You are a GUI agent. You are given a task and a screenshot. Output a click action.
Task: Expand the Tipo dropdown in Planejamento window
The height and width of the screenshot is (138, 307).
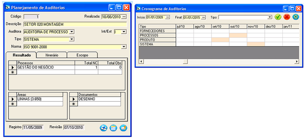click(72, 39)
